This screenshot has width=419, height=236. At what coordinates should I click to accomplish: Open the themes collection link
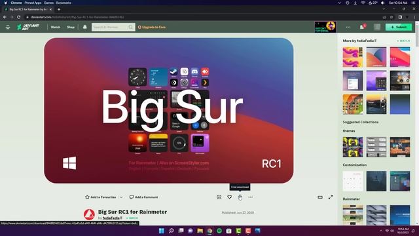(x=349, y=131)
